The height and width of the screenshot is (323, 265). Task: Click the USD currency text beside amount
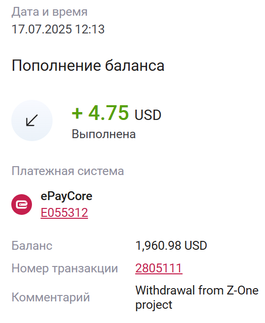click(x=148, y=115)
